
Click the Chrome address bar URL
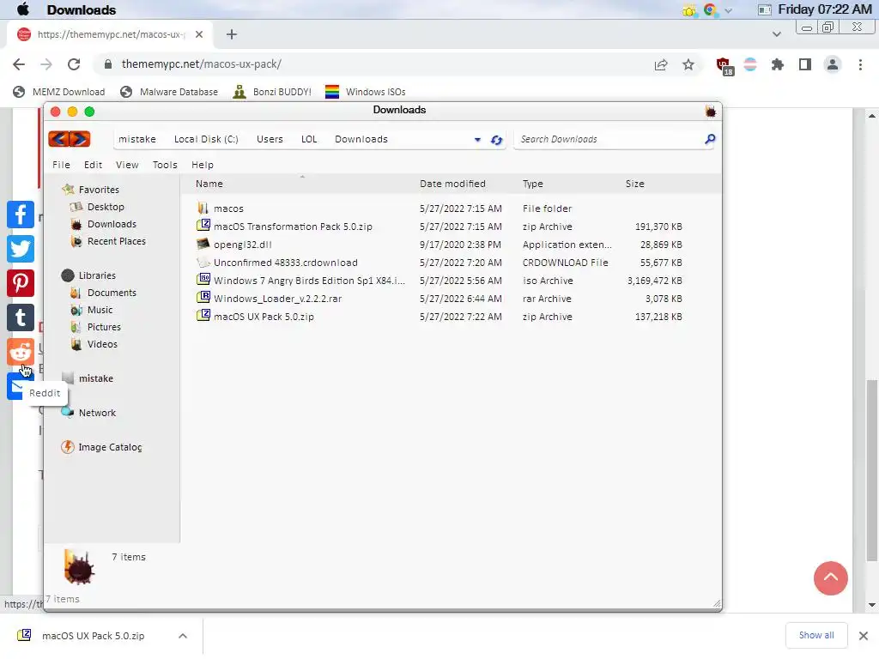click(201, 63)
